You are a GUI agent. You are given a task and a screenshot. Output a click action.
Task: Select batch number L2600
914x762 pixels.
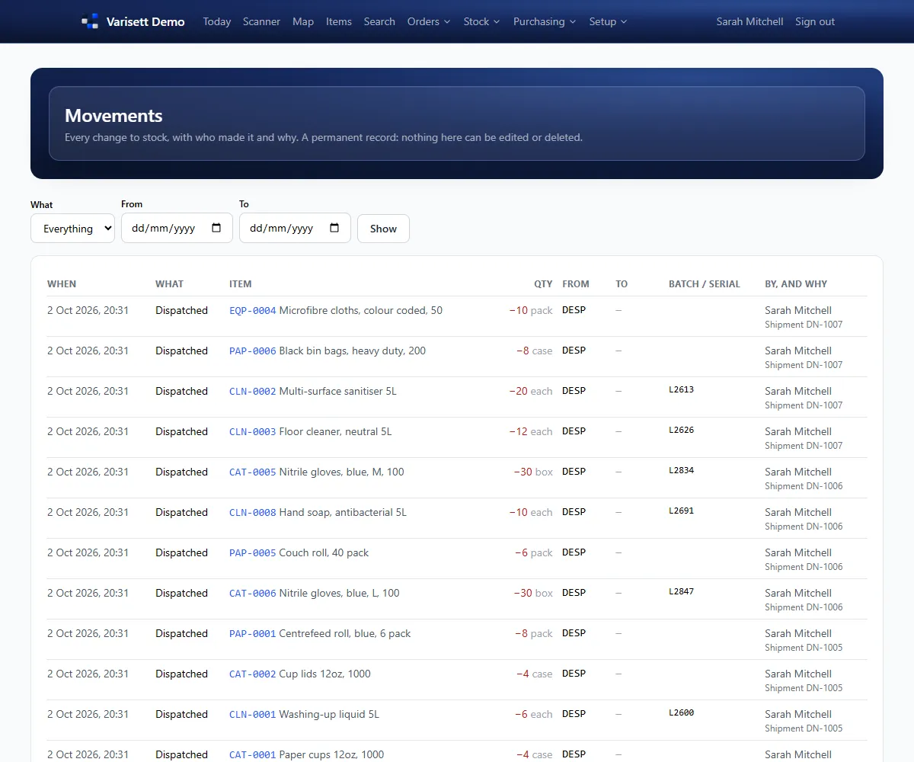[x=682, y=712]
